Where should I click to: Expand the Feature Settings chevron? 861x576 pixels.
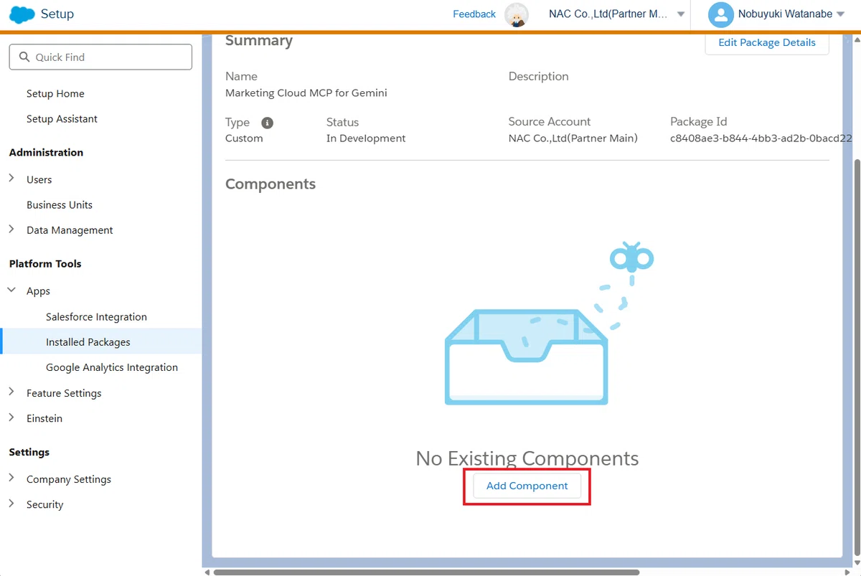[x=11, y=392]
